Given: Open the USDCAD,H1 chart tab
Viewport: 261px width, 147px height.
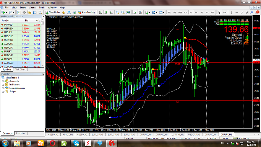Looking at the screenshot, I should tap(194, 134).
